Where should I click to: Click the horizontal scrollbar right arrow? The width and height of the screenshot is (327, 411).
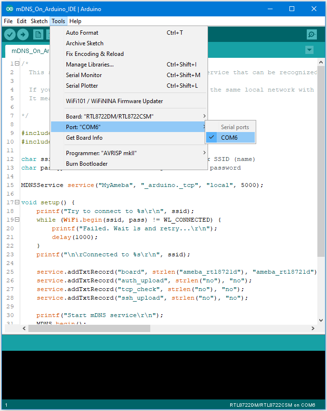313,329
